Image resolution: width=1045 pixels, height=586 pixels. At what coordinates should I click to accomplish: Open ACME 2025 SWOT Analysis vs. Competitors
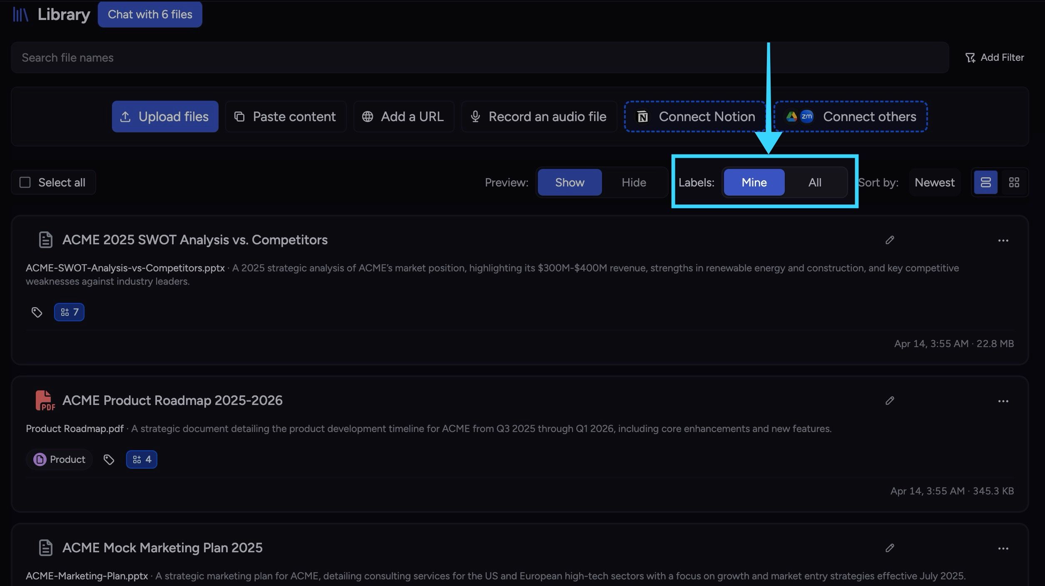[195, 240]
